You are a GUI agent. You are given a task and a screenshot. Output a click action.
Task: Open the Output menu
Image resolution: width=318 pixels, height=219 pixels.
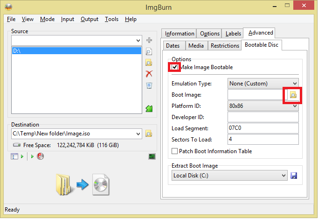(x=90, y=19)
